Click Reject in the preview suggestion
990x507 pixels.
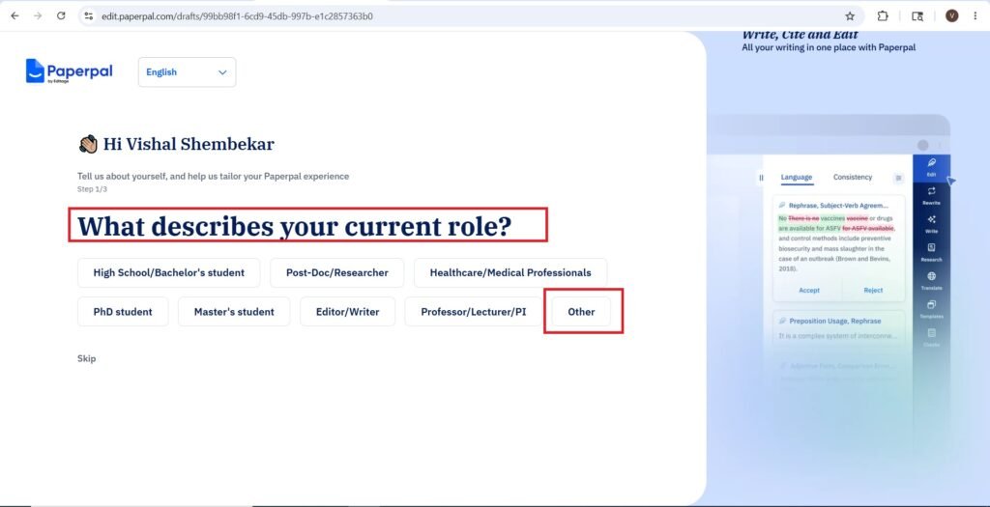pos(873,290)
